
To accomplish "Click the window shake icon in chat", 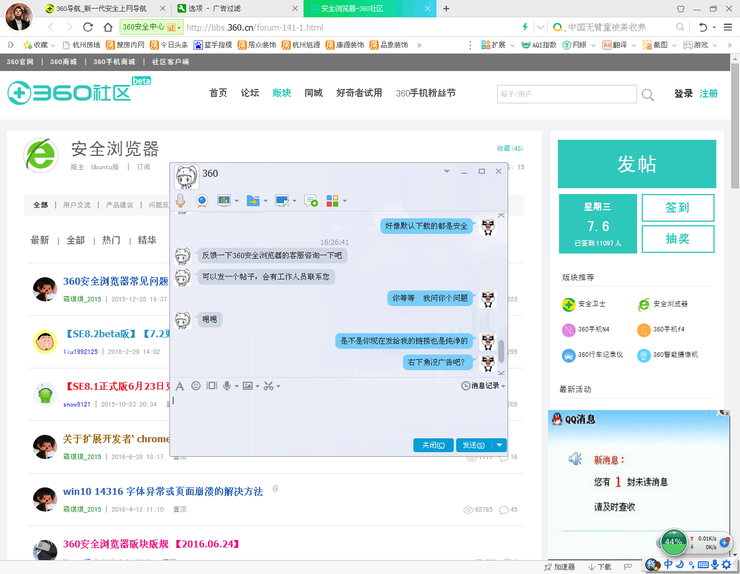I will pyautogui.click(x=212, y=386).
